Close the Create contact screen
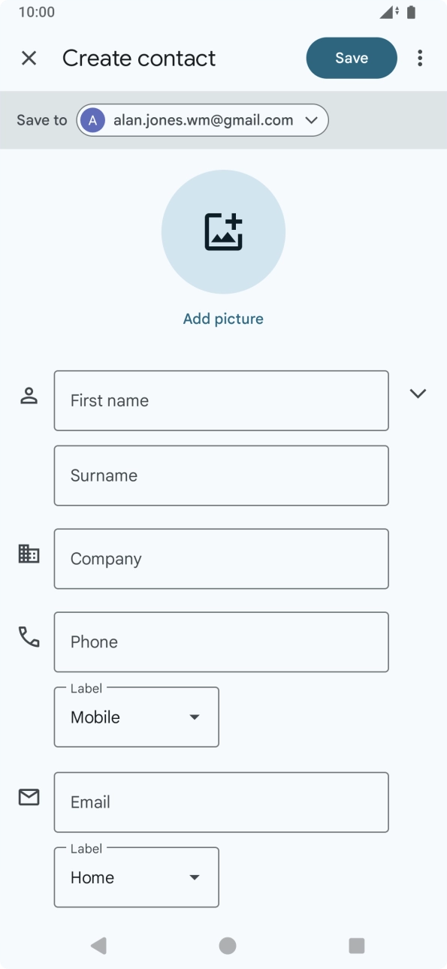 (x=29, y=57)
